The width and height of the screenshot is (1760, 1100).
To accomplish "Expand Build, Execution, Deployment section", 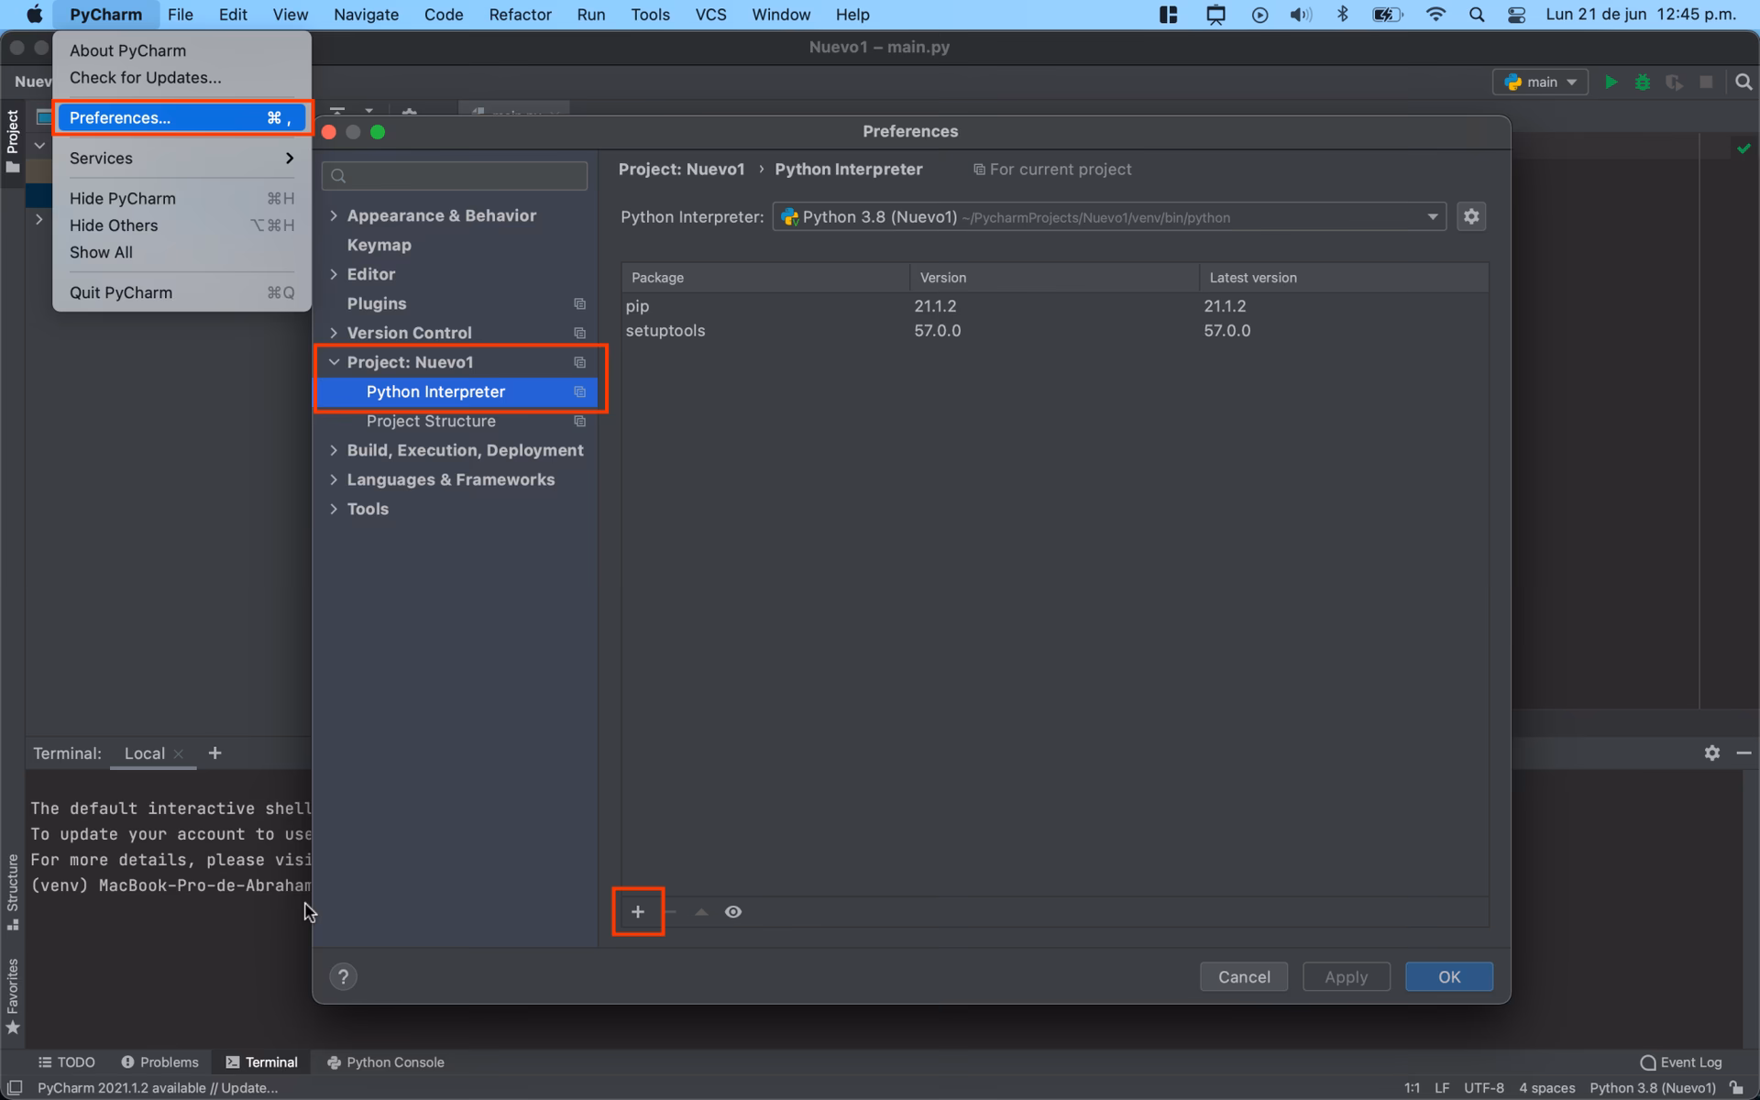I will pyautogui.click(x=334, y=450).
